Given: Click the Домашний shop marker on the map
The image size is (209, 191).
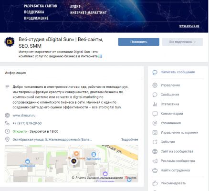Looking at the screenshot, I should [27, 161].
